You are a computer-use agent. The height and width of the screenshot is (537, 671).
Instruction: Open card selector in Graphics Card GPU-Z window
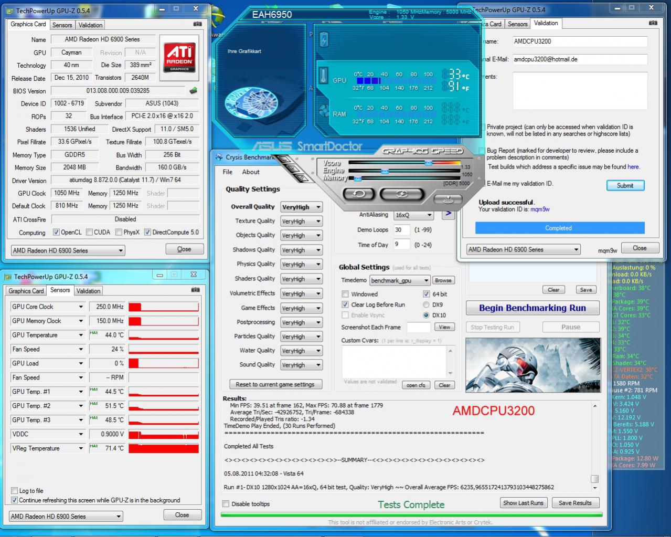[x=68, y=250]
